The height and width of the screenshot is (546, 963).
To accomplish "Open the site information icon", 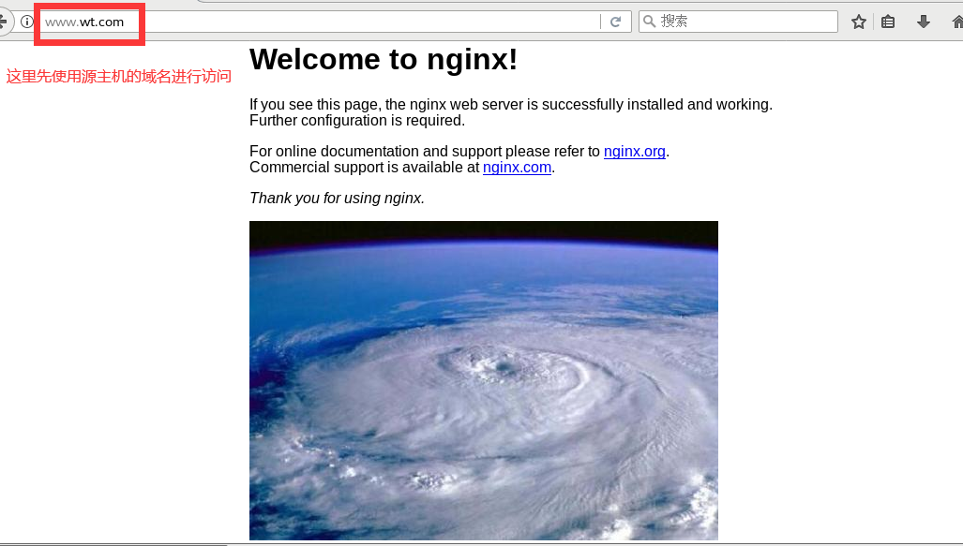I will 27,22.
